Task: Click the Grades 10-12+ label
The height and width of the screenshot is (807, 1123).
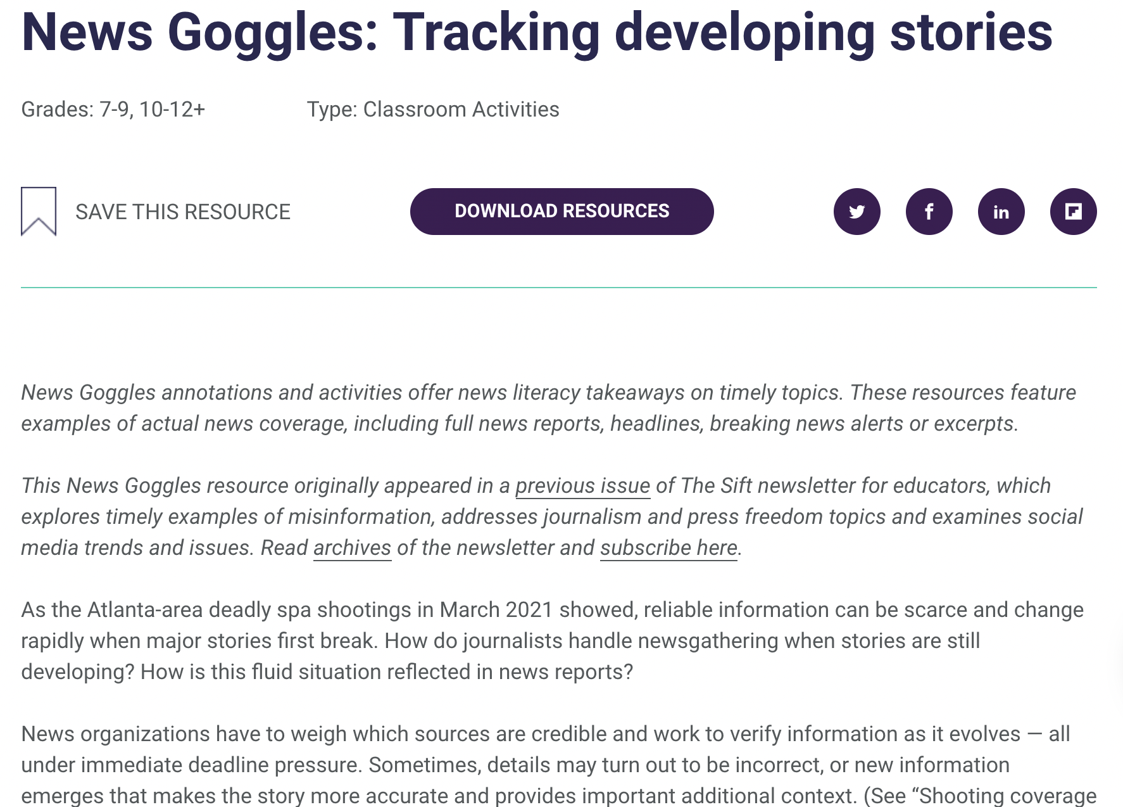Action: coord(173,109)
